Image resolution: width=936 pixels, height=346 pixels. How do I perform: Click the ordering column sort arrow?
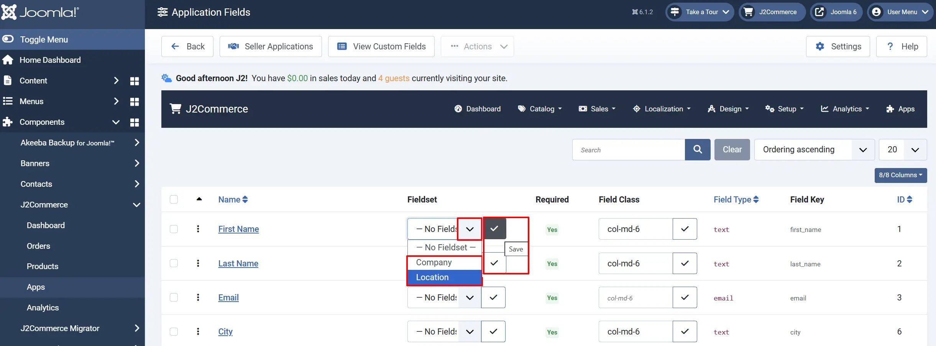pos(199,199)
